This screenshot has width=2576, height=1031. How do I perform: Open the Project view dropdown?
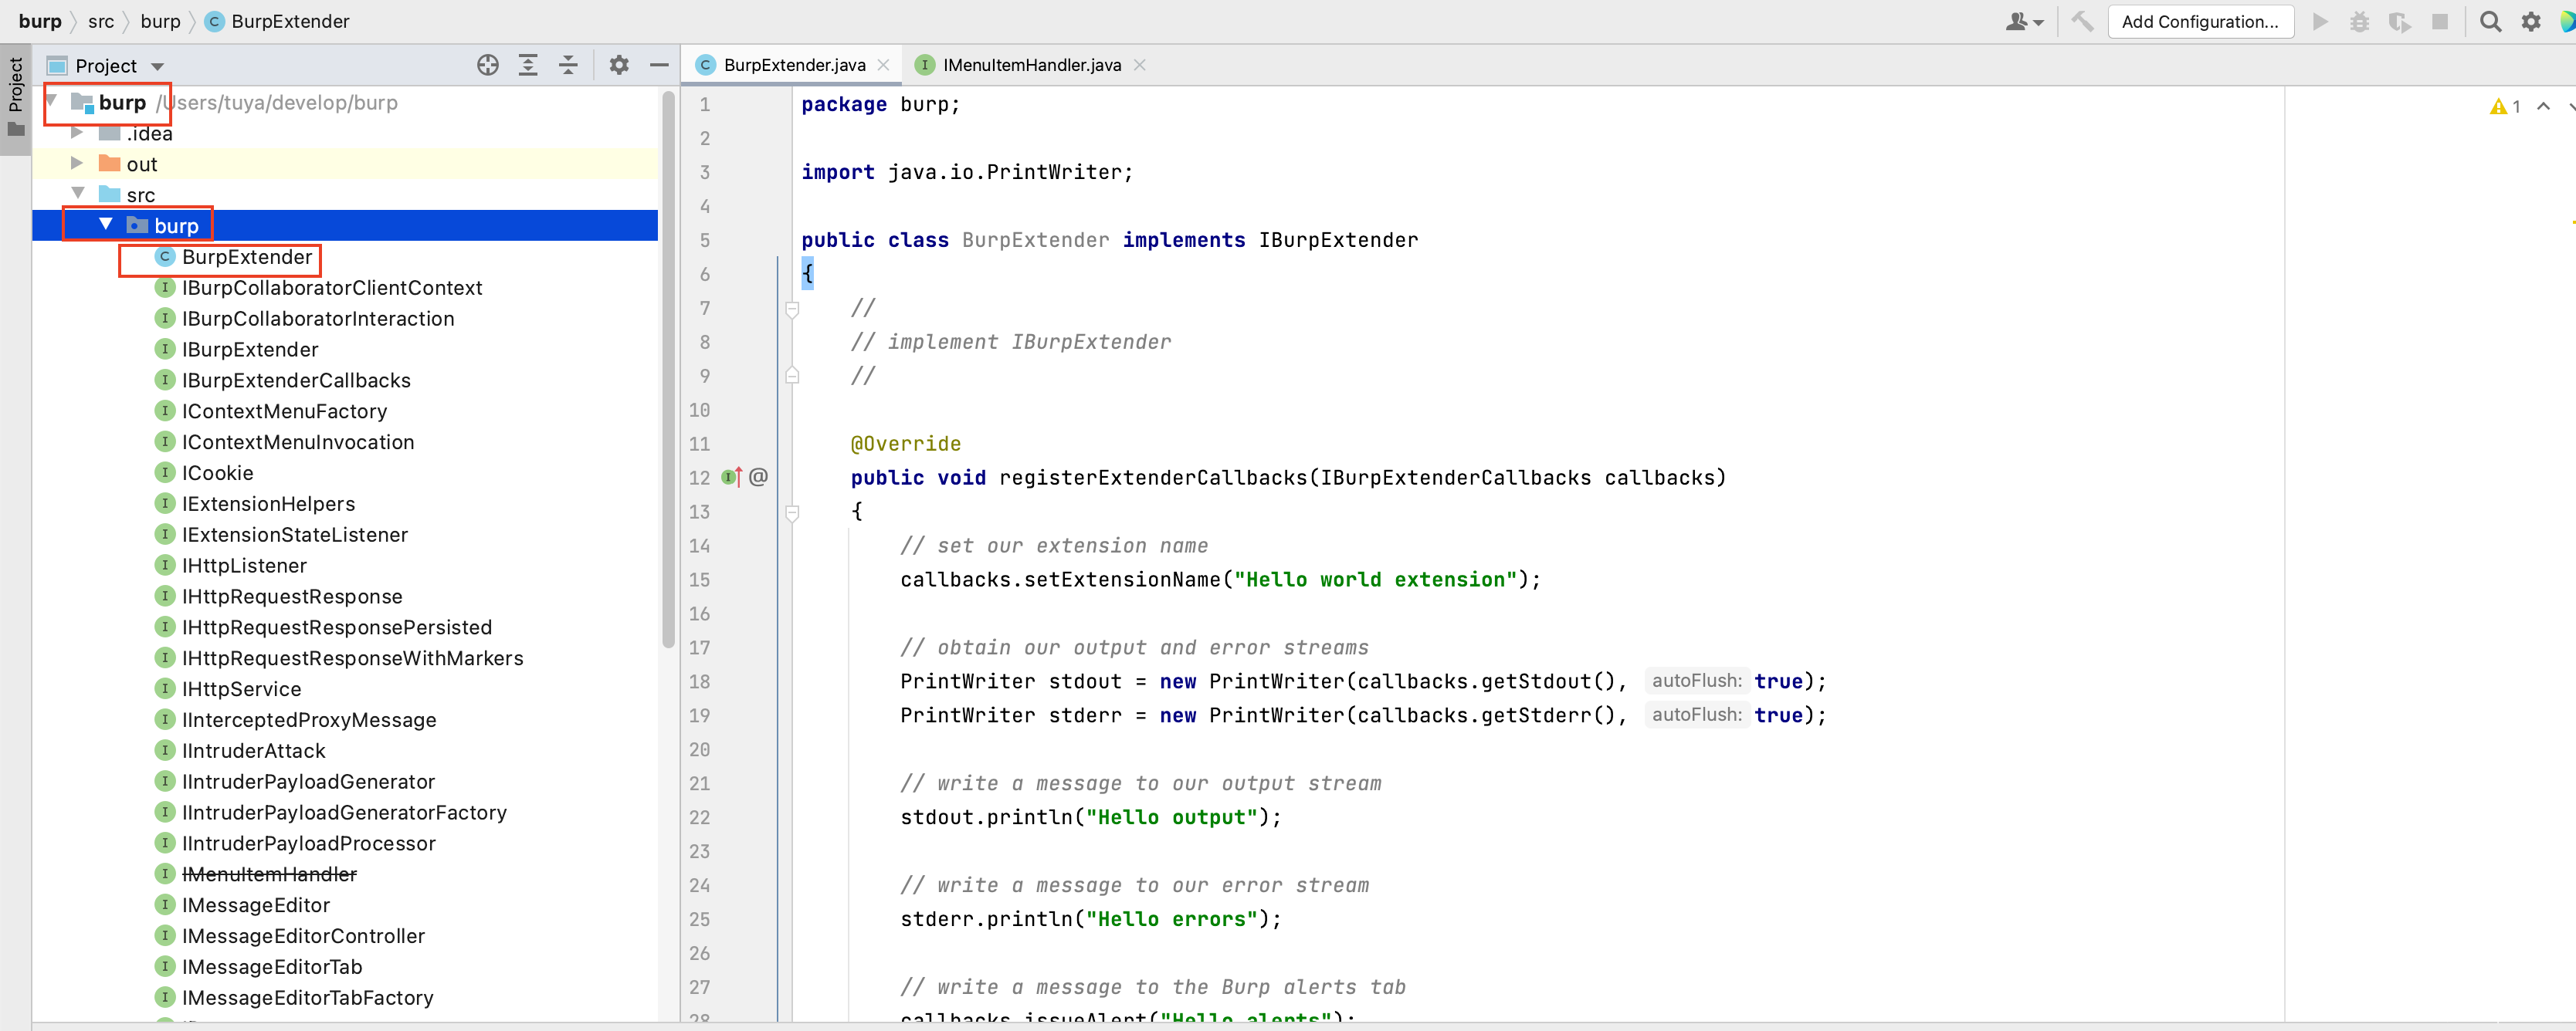157,67
